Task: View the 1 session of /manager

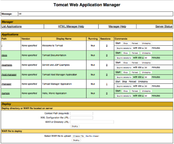Action: tap(107, 84)
